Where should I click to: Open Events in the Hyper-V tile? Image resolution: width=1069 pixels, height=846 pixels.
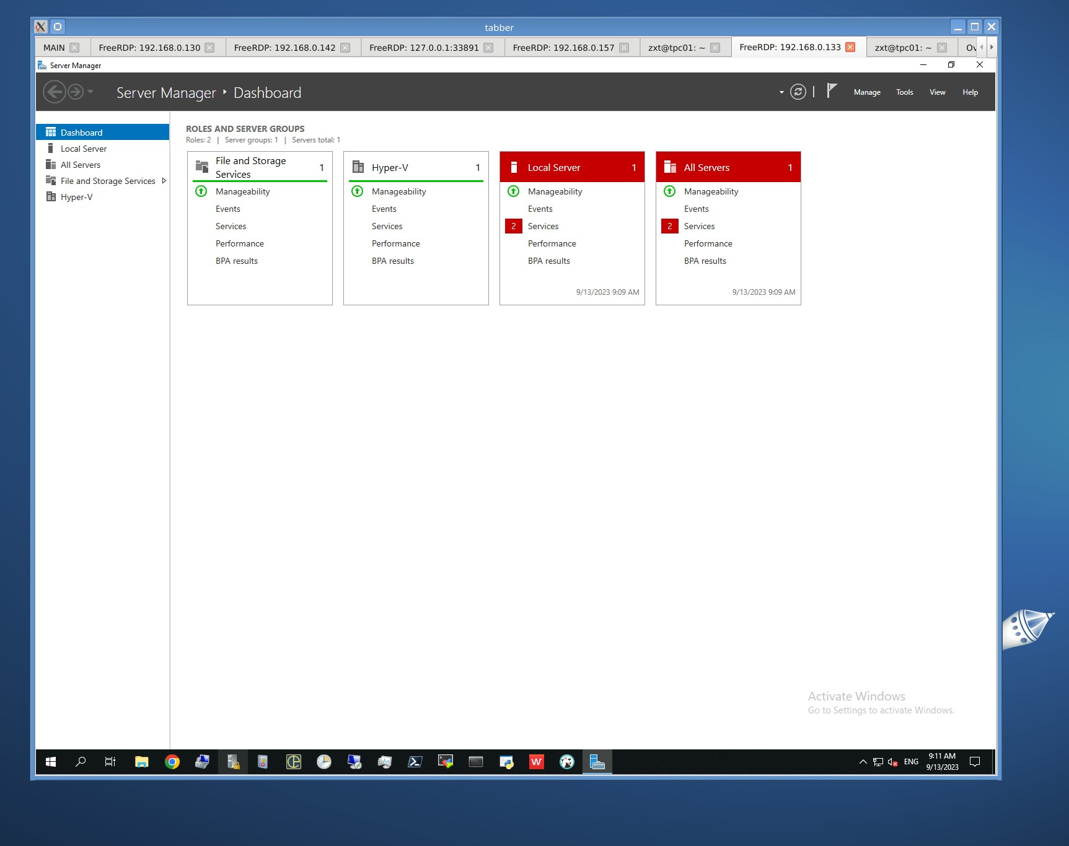(x=384, y=209)
